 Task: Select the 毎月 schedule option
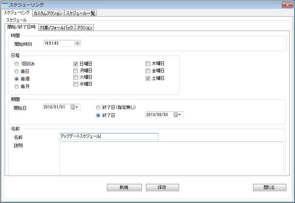[x=17, y=87]
